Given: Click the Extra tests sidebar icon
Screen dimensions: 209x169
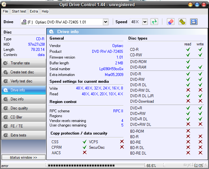Looking at the screenshot, I should click(5, 135).
